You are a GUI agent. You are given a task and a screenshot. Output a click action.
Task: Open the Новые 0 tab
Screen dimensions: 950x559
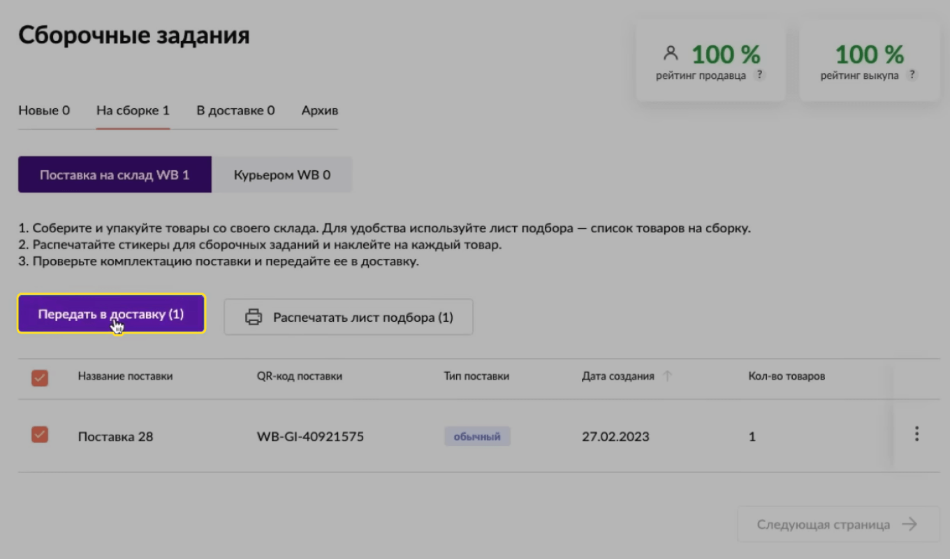coord(45,110)
